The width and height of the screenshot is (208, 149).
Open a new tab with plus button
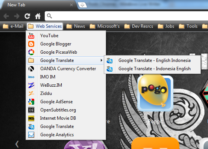[82, 5]
